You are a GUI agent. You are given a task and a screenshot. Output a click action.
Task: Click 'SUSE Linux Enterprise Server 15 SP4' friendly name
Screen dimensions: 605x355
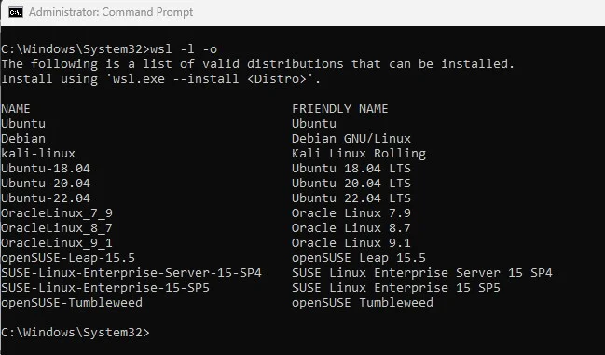point(421,273)
